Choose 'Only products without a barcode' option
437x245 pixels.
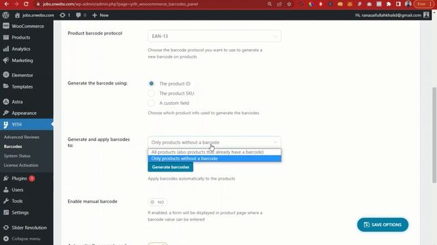click(214, 159)
